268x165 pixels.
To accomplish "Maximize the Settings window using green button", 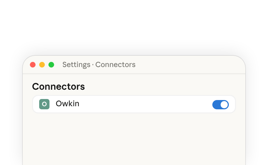I will coord(51,65).
